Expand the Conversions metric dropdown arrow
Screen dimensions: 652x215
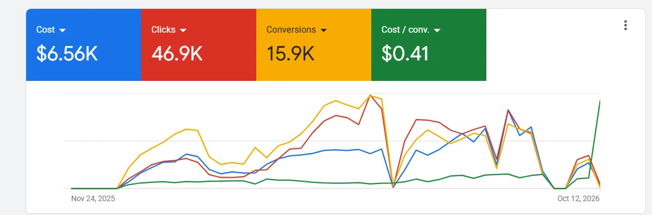coord(324,30)
